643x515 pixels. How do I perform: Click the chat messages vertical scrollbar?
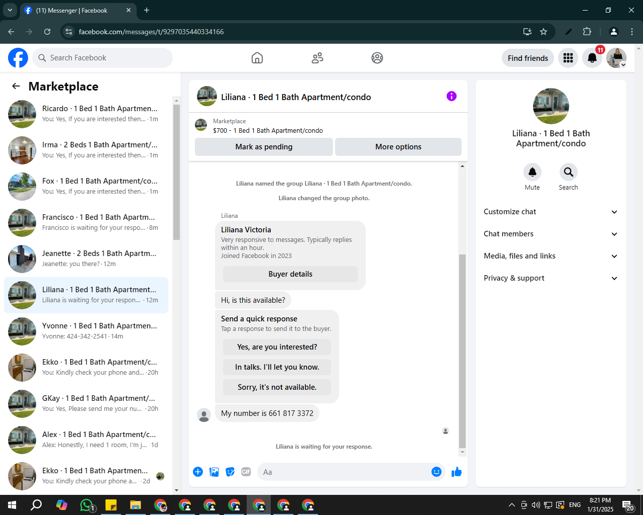point(463,351)
